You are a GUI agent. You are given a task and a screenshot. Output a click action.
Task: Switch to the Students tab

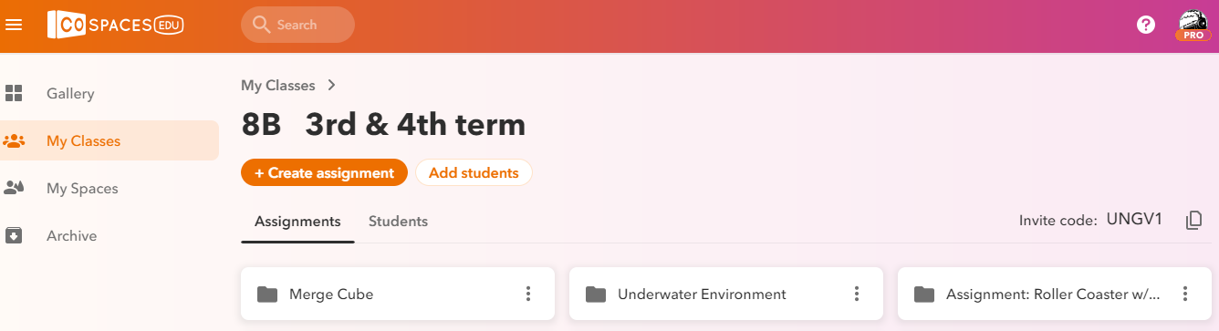[x=398, y=222]
